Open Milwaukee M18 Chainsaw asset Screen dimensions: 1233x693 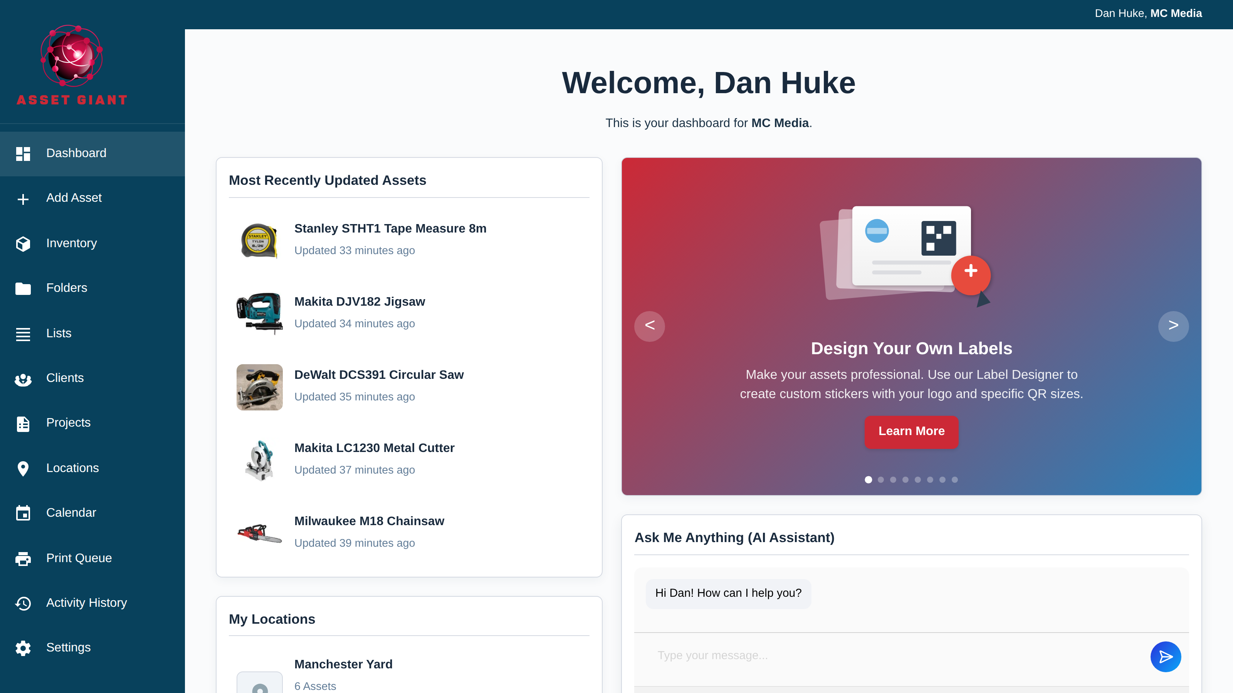tap(369, 521)
